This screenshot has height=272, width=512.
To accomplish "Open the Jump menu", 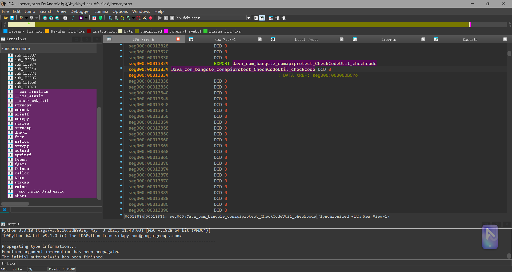I will pos(30,11).
